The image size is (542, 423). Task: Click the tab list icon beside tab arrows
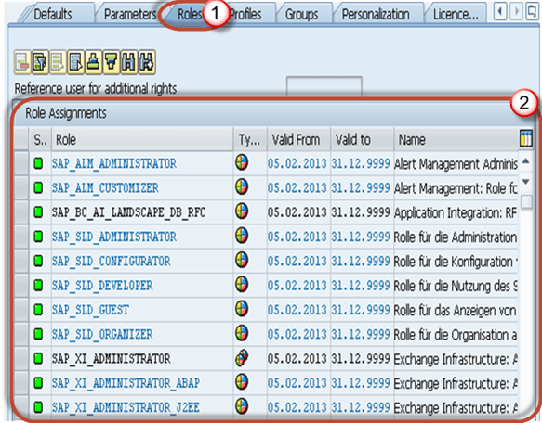click(532, 11)
